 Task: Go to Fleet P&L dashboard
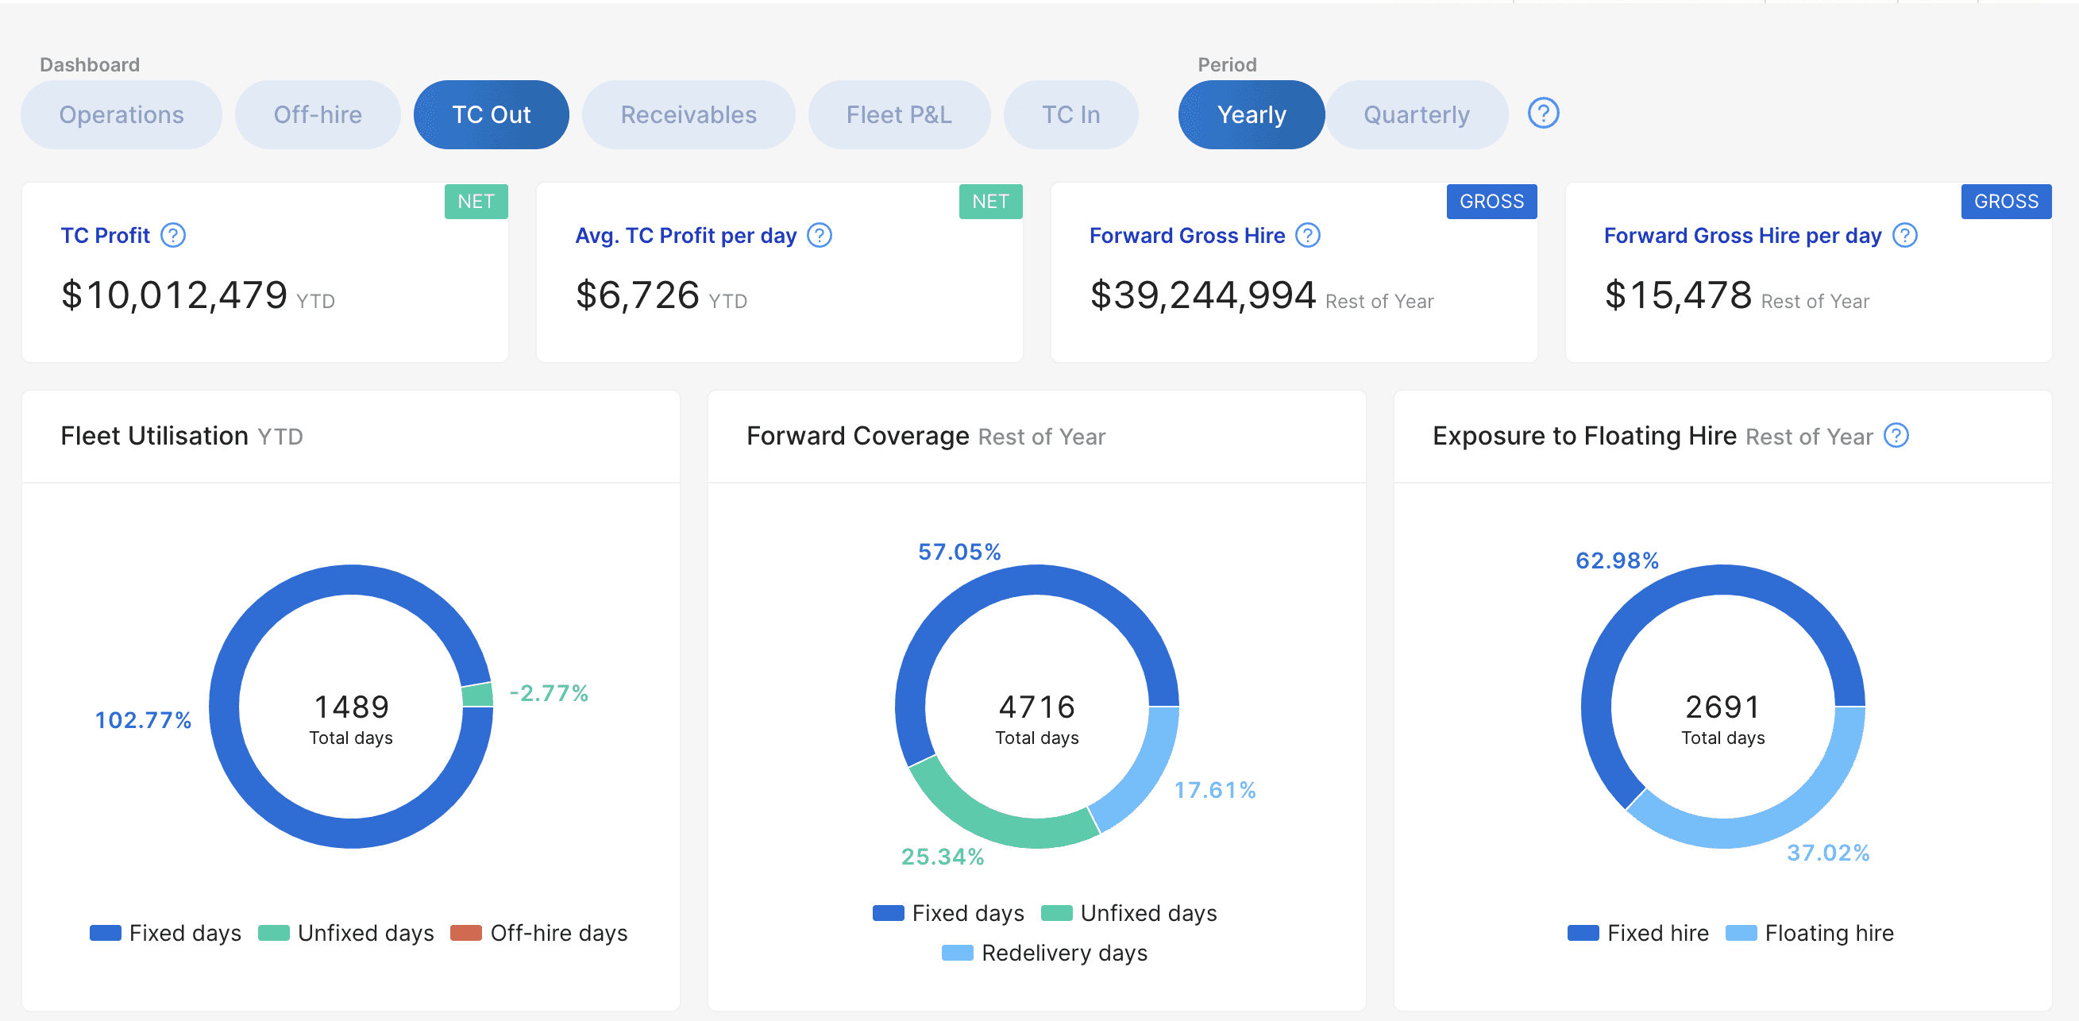click(x=898, y=114)
